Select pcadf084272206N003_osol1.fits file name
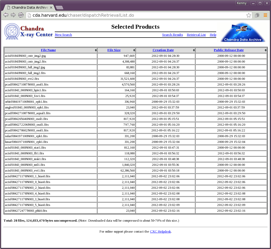 pos(27,124)
